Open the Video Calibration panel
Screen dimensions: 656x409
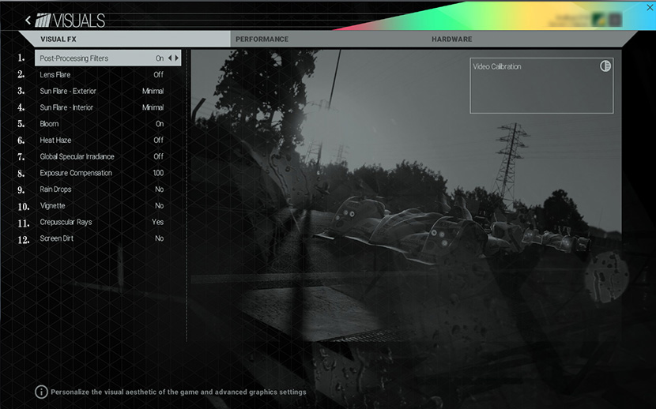click(x=541, y=85)
